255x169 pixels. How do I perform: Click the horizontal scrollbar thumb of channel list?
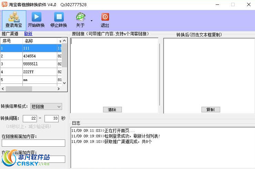(19, 89)
